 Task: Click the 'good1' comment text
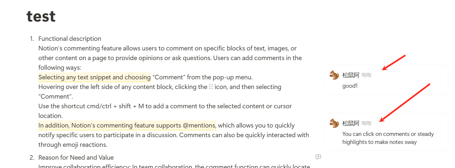click(x=350, y=86)
